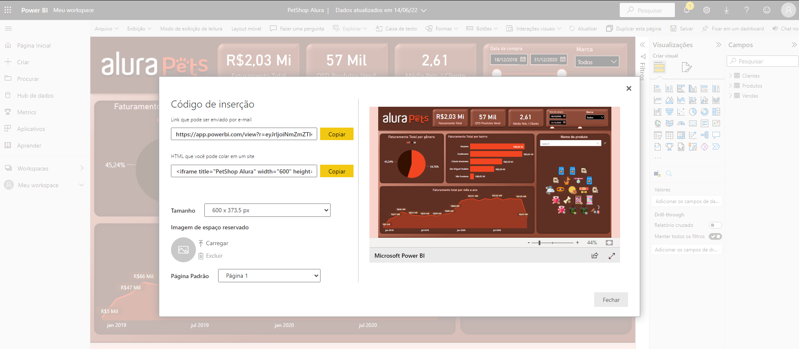Screen dimensions: 799x349
Task: Close the Código de inserção dialog
Action: coord(629,88)
